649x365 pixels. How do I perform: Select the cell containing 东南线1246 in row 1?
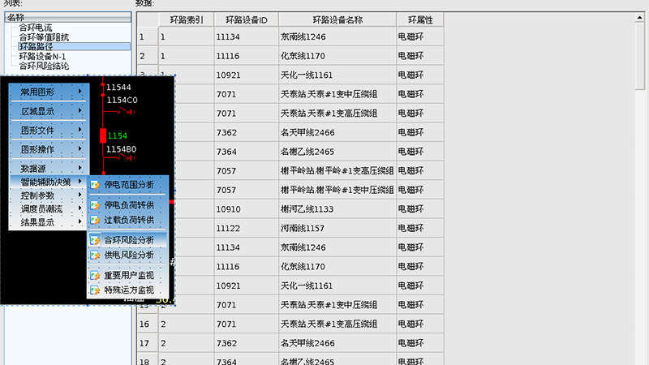pyautogui.click(x=337, y=37)
